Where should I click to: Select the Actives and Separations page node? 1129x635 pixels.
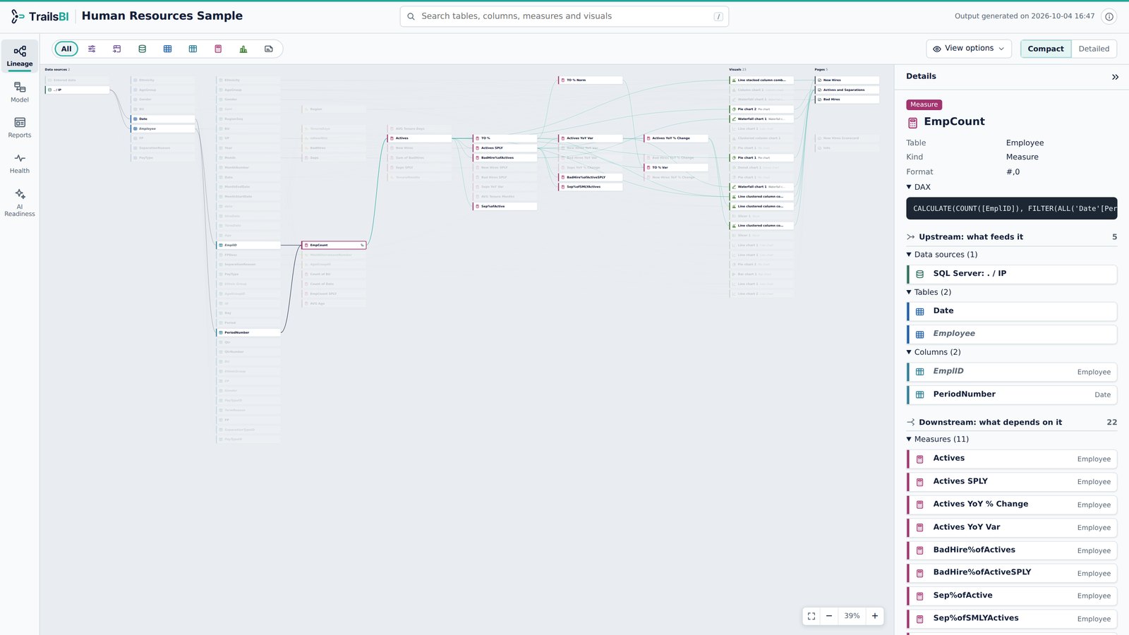(847, 90)
